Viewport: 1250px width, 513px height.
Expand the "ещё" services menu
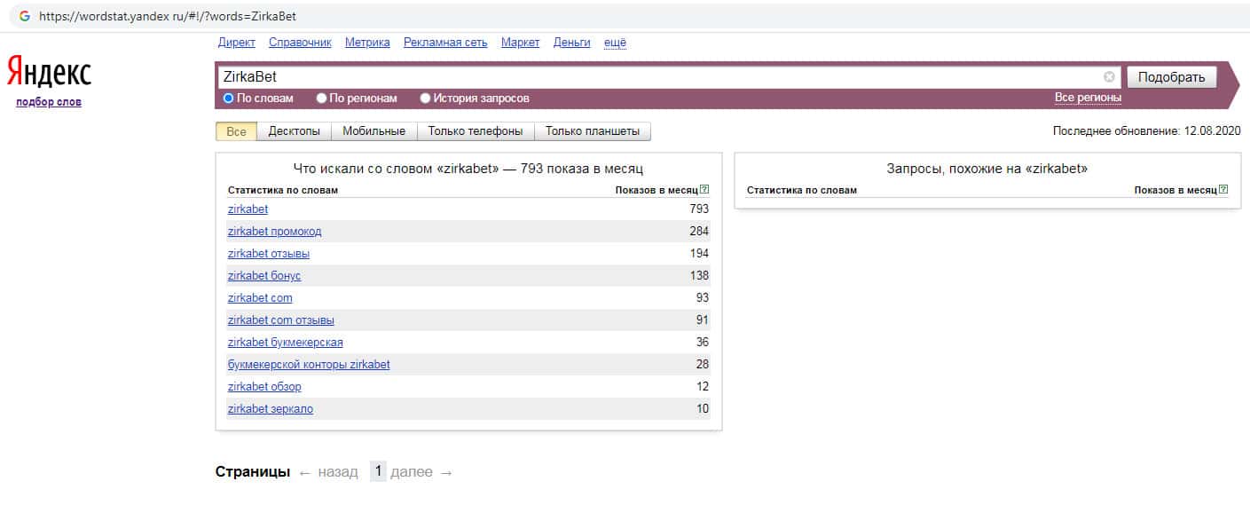(615, 43)
